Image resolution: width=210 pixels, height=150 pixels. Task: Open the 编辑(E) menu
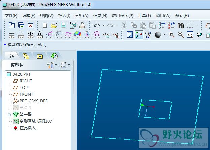pos(29,16)
